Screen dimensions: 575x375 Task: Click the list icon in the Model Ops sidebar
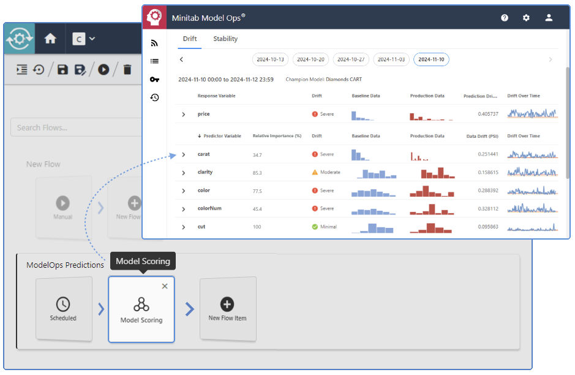point(154,61)
